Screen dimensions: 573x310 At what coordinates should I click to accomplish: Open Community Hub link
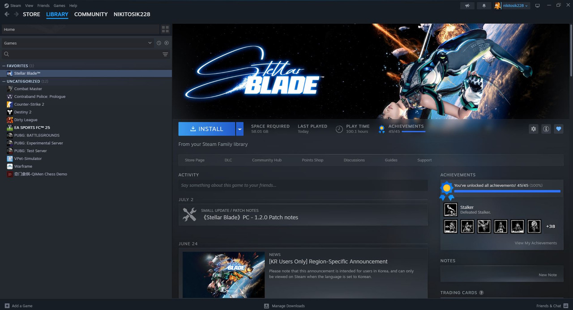(x=267, y=160)
